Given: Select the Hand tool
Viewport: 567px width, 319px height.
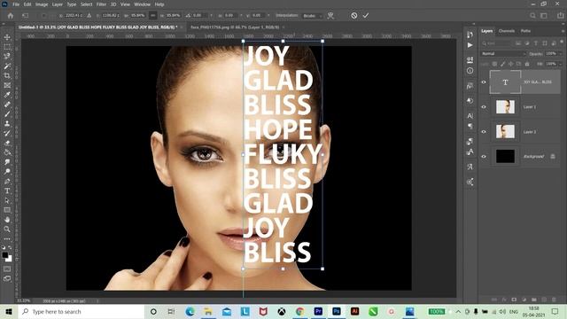Looking at the screenshot, I should [7, 219].
